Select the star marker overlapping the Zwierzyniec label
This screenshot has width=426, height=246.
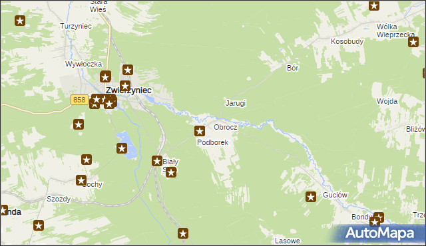(125, 86)
